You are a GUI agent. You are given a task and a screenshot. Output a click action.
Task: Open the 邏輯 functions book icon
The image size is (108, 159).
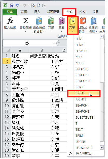click(62, 21)
